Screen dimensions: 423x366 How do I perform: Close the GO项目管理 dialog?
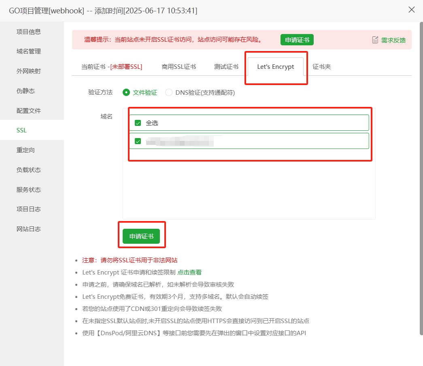412,10
